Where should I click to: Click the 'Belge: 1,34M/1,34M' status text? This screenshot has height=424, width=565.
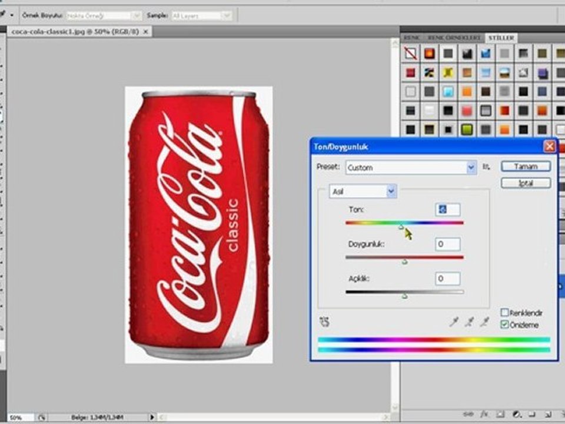[x=97, y=417]
